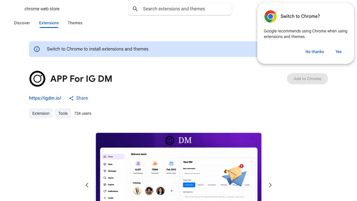Show the previous screenshot with left arrow

point(87,185)
